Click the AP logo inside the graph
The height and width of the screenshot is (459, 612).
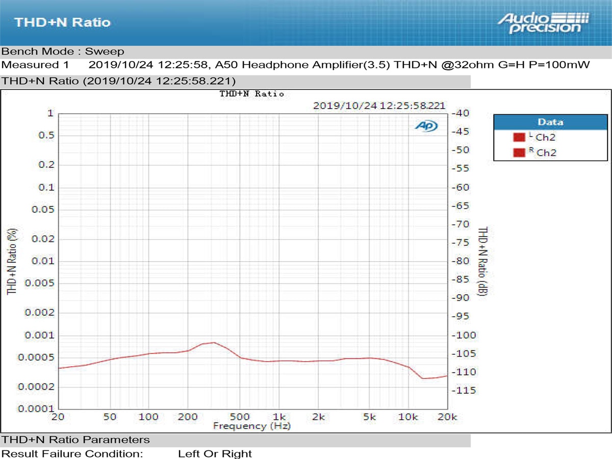[428, 125]
